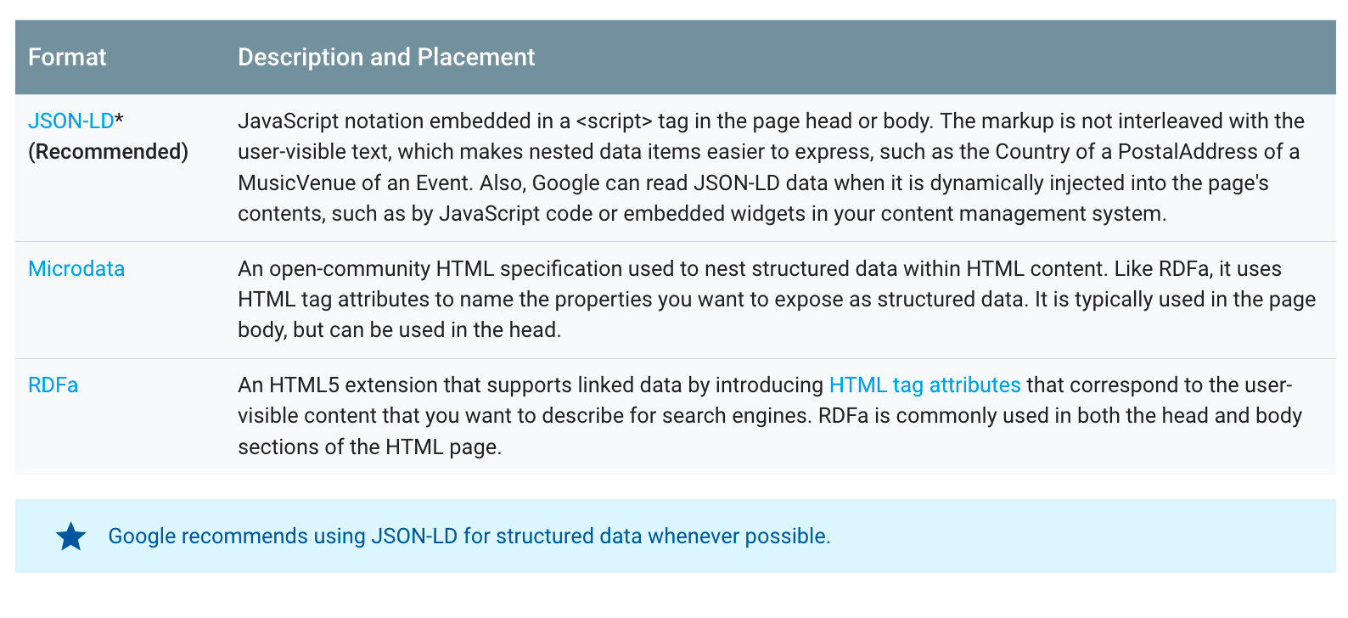This screenshot has width=1348, height=618.
Task: Click the Description and Placement header
Action: [386, 57]
